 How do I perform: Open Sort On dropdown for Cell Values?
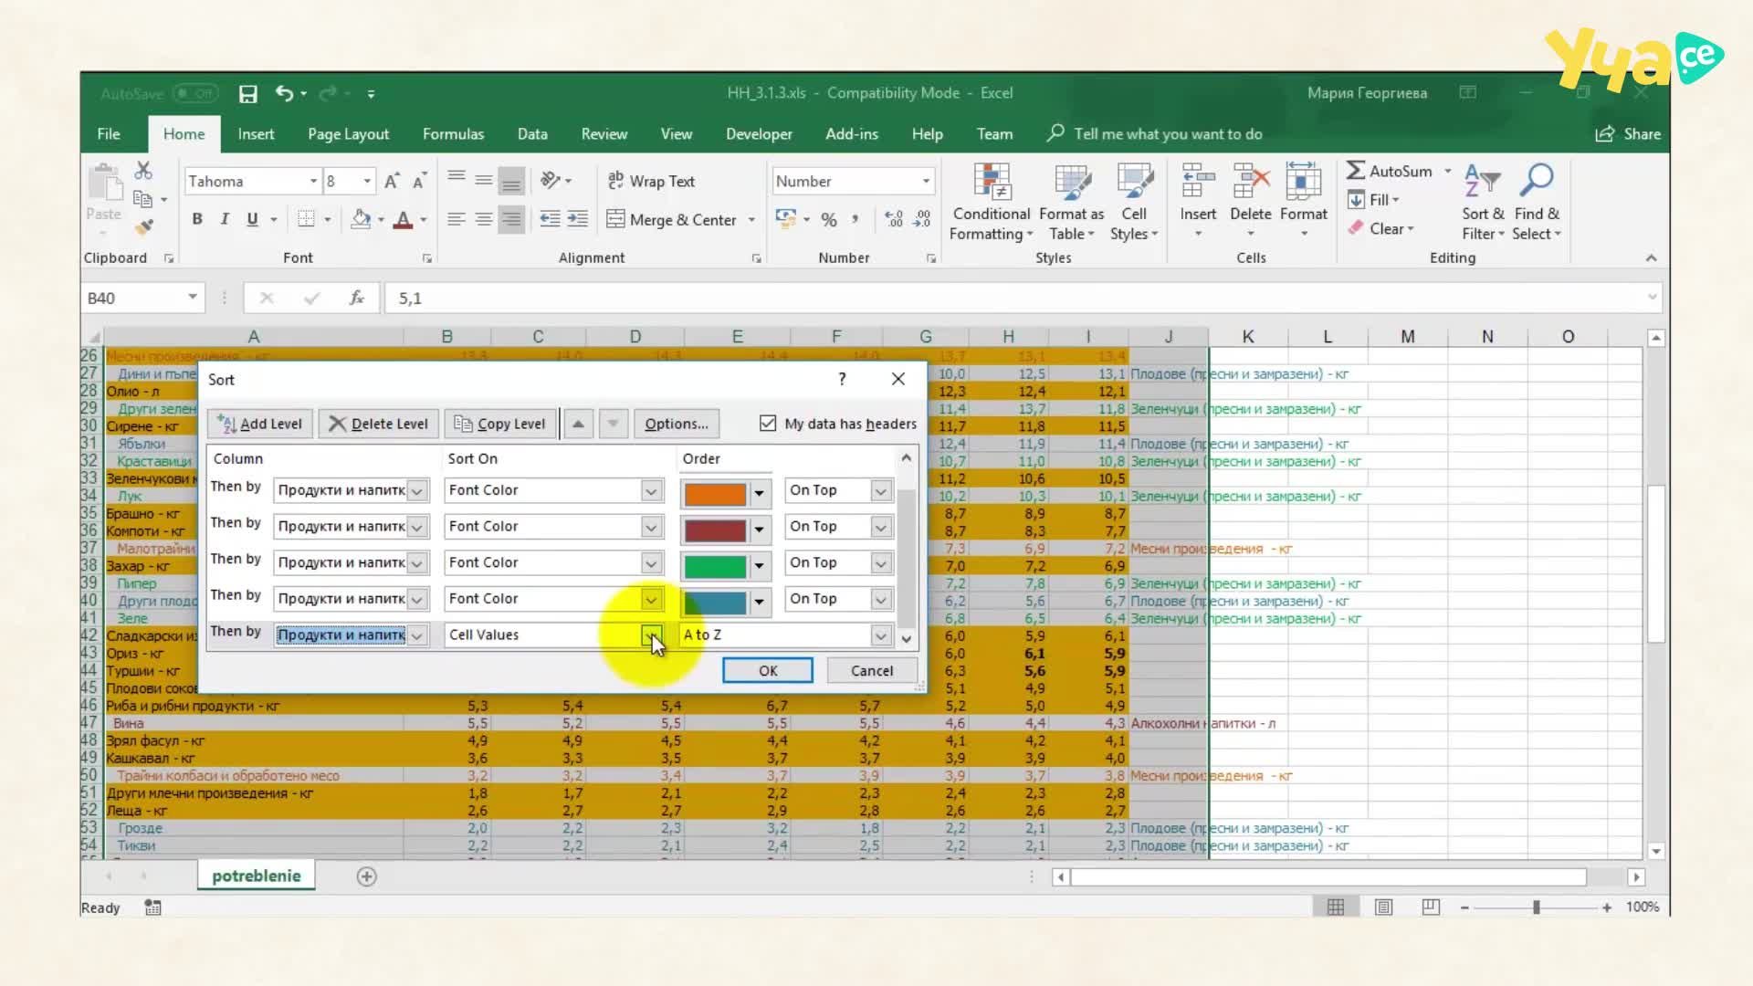click(651, 635)
